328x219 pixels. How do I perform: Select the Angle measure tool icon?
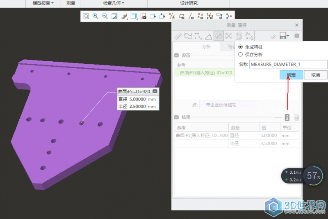coord(209,36)
